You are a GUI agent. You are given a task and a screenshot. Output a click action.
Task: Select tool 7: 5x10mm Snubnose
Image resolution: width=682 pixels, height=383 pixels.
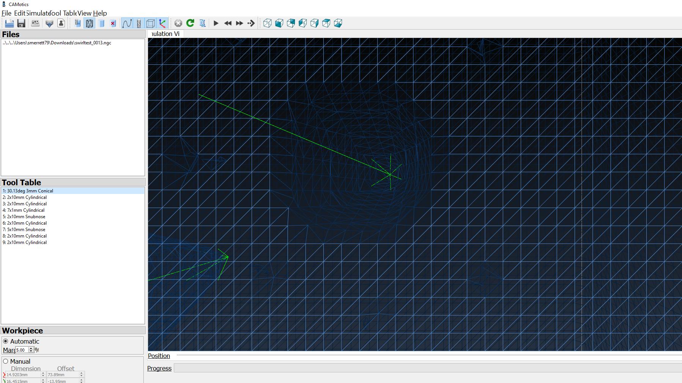pyautogui.click(x=73, y=230)
